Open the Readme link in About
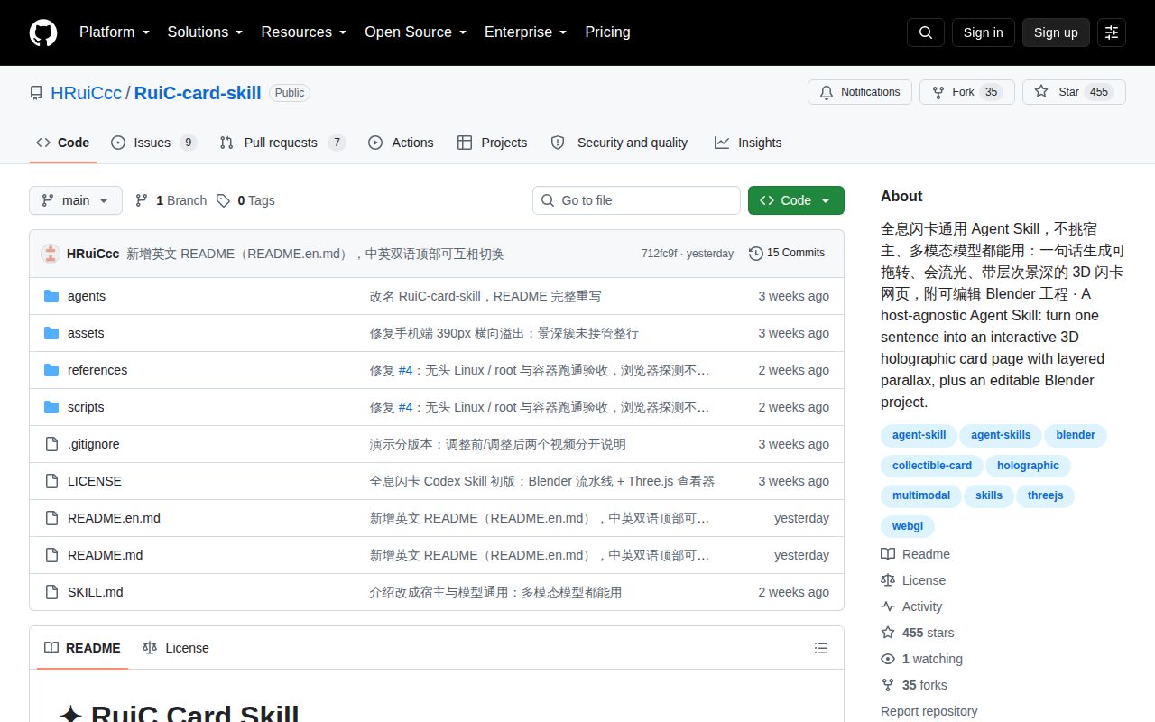Screen dimensions: 1155x722 coord(916,554)
